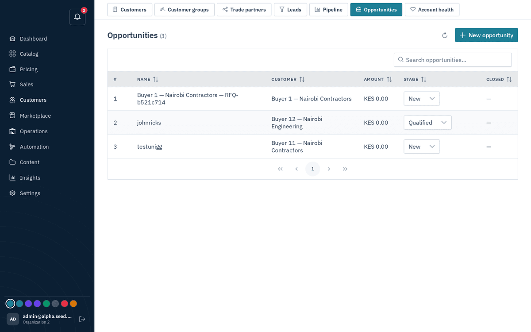
Task: Focus the Search opportunities field
Action: [x=453, y=60]
